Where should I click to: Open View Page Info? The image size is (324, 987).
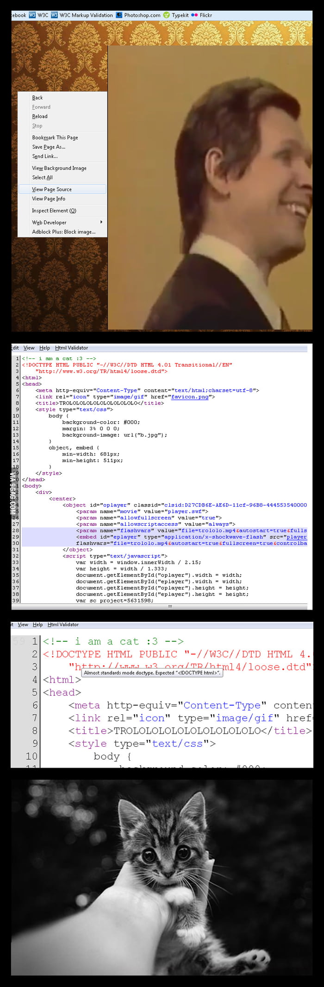coord(49,199)
